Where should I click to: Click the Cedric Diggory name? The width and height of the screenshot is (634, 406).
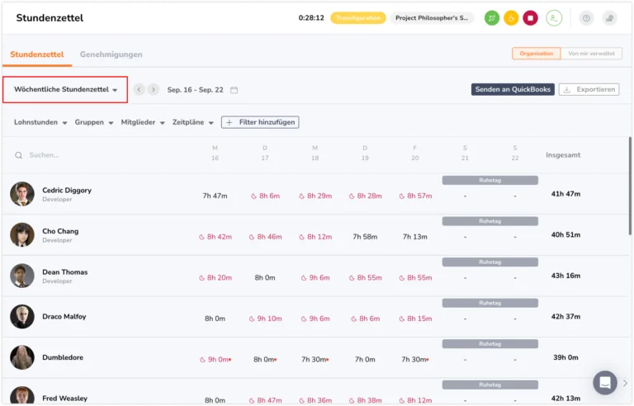point(67,191)
